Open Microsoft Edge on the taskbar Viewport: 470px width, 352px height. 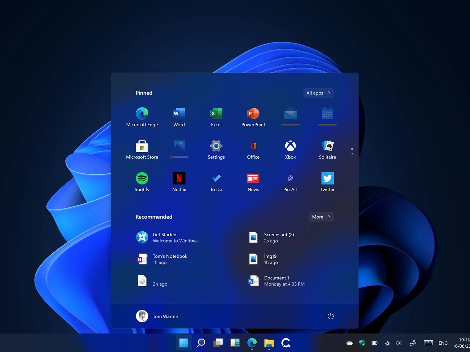[x=252, y=343]
